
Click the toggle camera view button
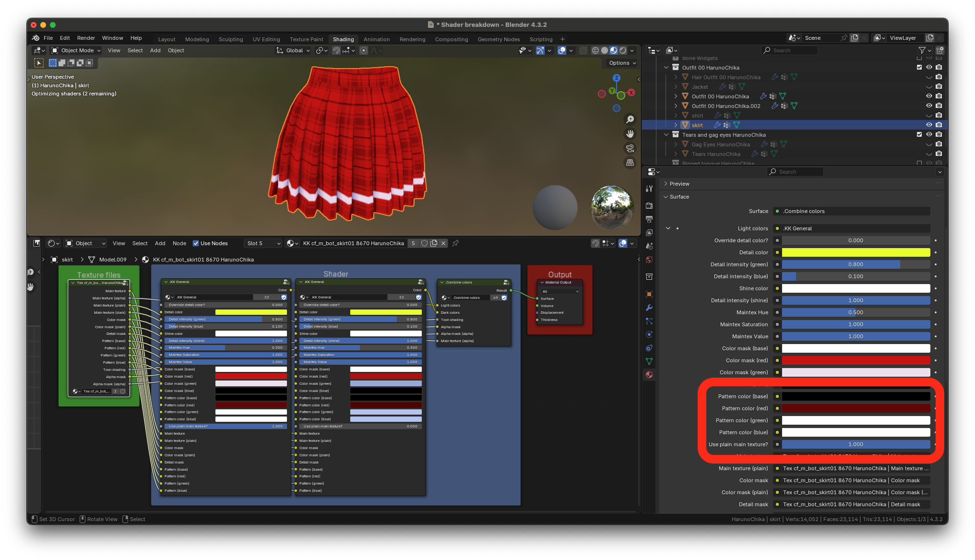[630, 148]
